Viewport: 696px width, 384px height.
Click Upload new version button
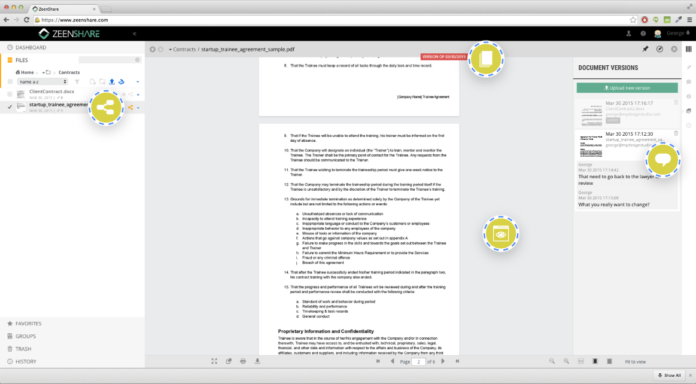(627, 88)
